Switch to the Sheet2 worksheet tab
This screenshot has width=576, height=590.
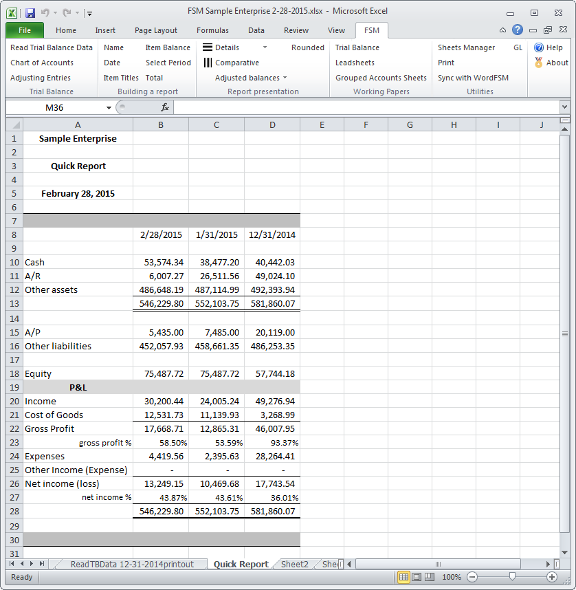[294, 564]
